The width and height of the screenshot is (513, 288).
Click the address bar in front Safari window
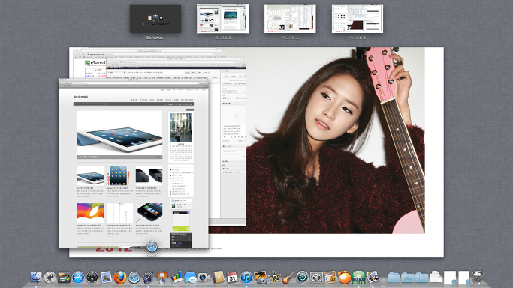click(136, 83)
